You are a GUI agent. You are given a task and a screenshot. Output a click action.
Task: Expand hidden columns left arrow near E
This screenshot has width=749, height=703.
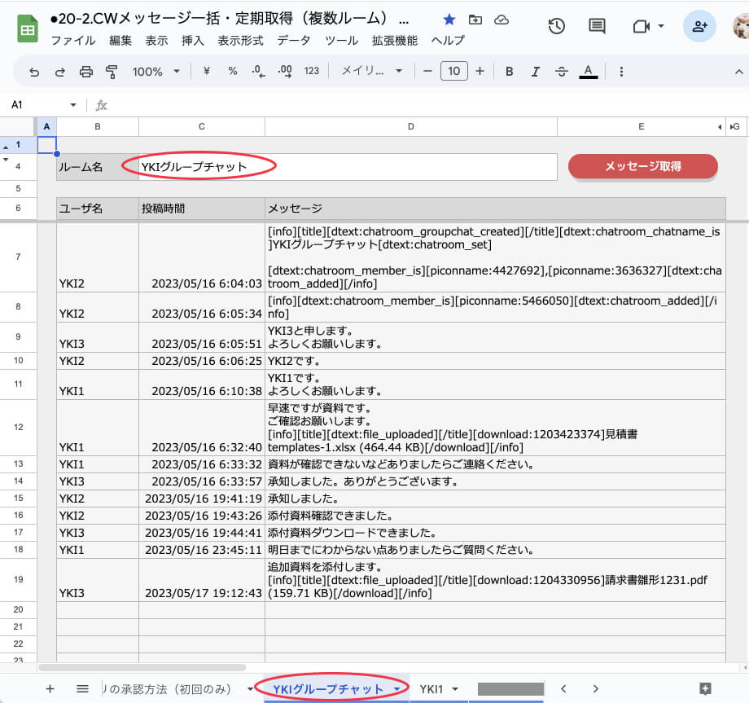pyautogui.click(x=720, y=127)
